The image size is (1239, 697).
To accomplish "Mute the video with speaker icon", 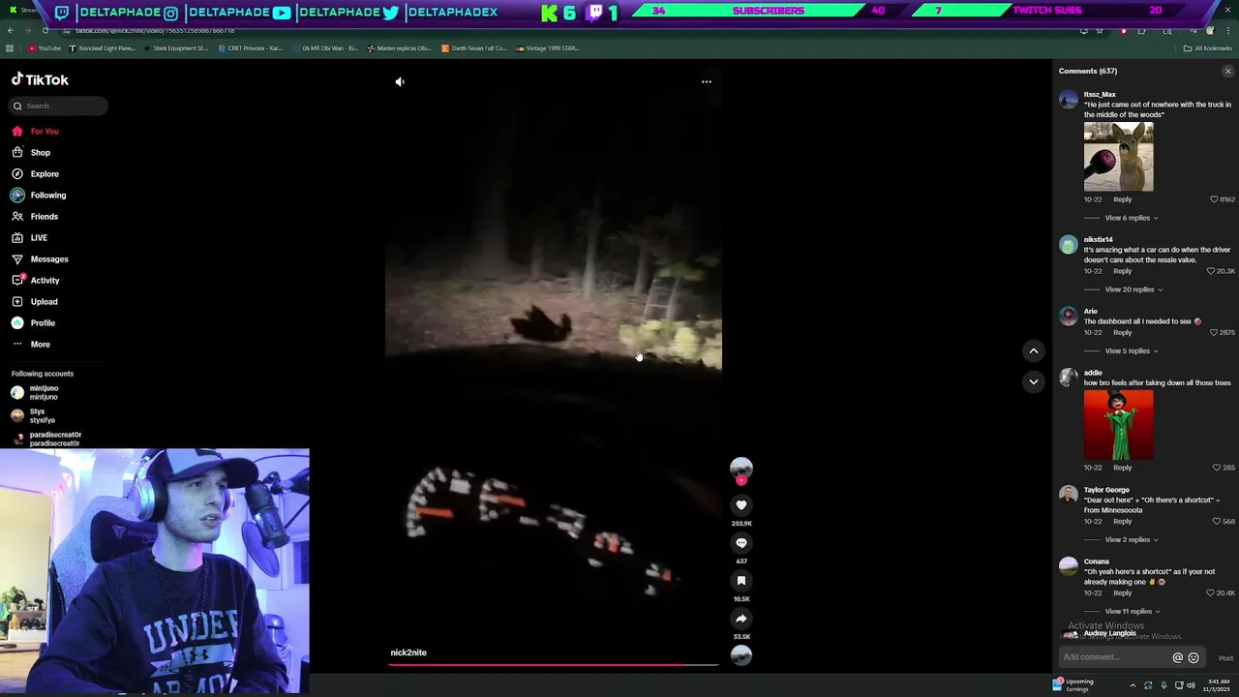I will [400, 81].
